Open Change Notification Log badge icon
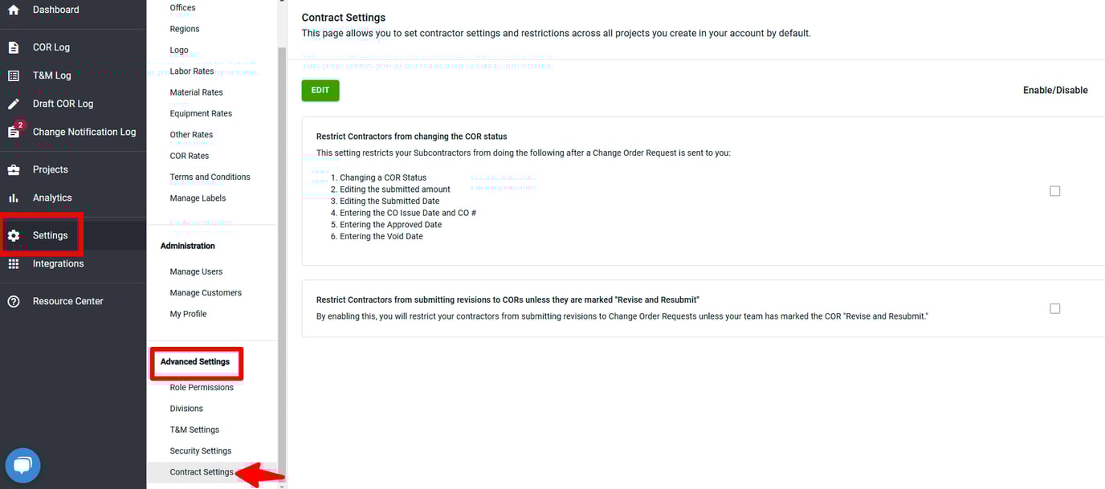 (14, 131)
